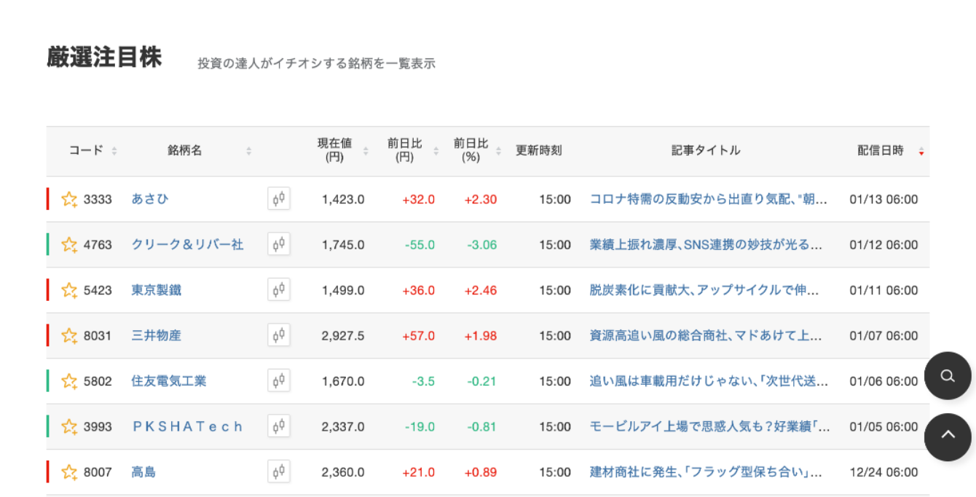Click price 2,927.5 for 三井物産
The image size is (976, 497).
point(343,336)
